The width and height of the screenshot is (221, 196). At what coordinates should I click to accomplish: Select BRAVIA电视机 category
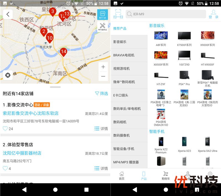pyautogui.click(x=129, y=55)
